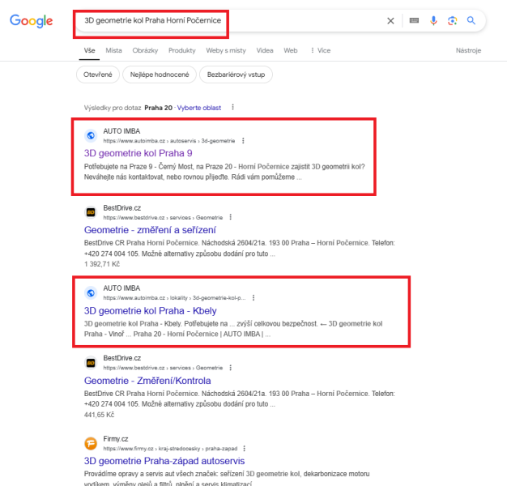Open Google Lens image search icon

[452, 21]
